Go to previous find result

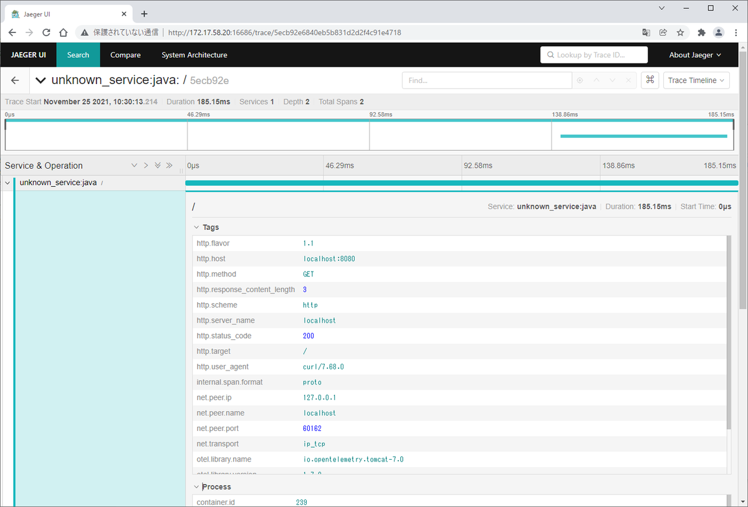[x=597, y=80]
